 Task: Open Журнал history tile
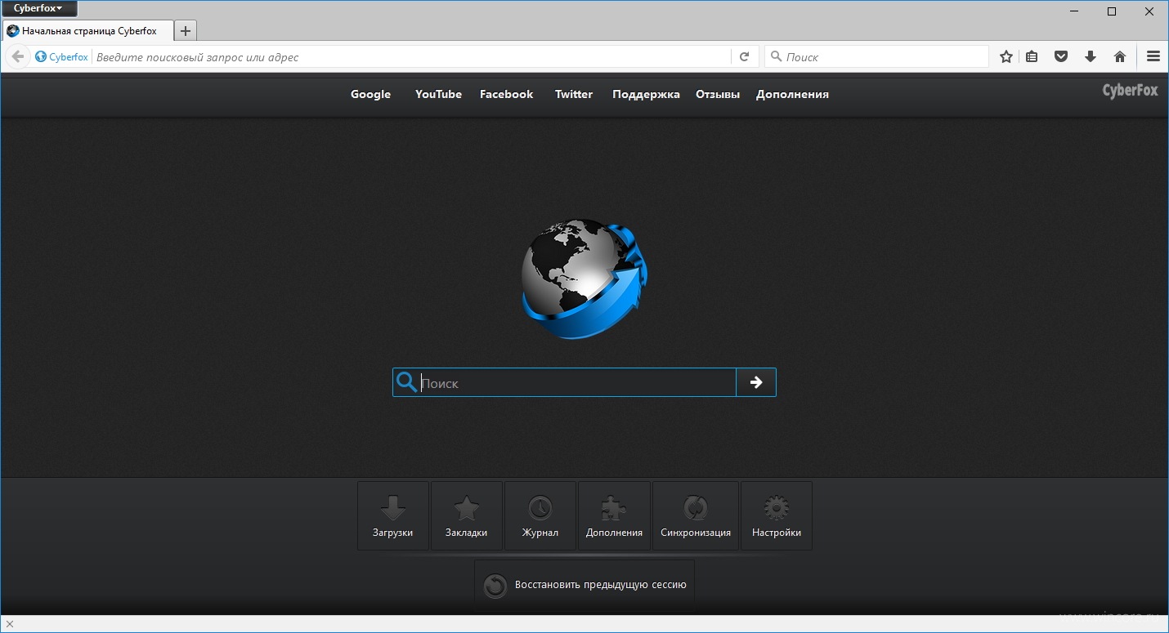pyautogui.click(x=540, y=515)
